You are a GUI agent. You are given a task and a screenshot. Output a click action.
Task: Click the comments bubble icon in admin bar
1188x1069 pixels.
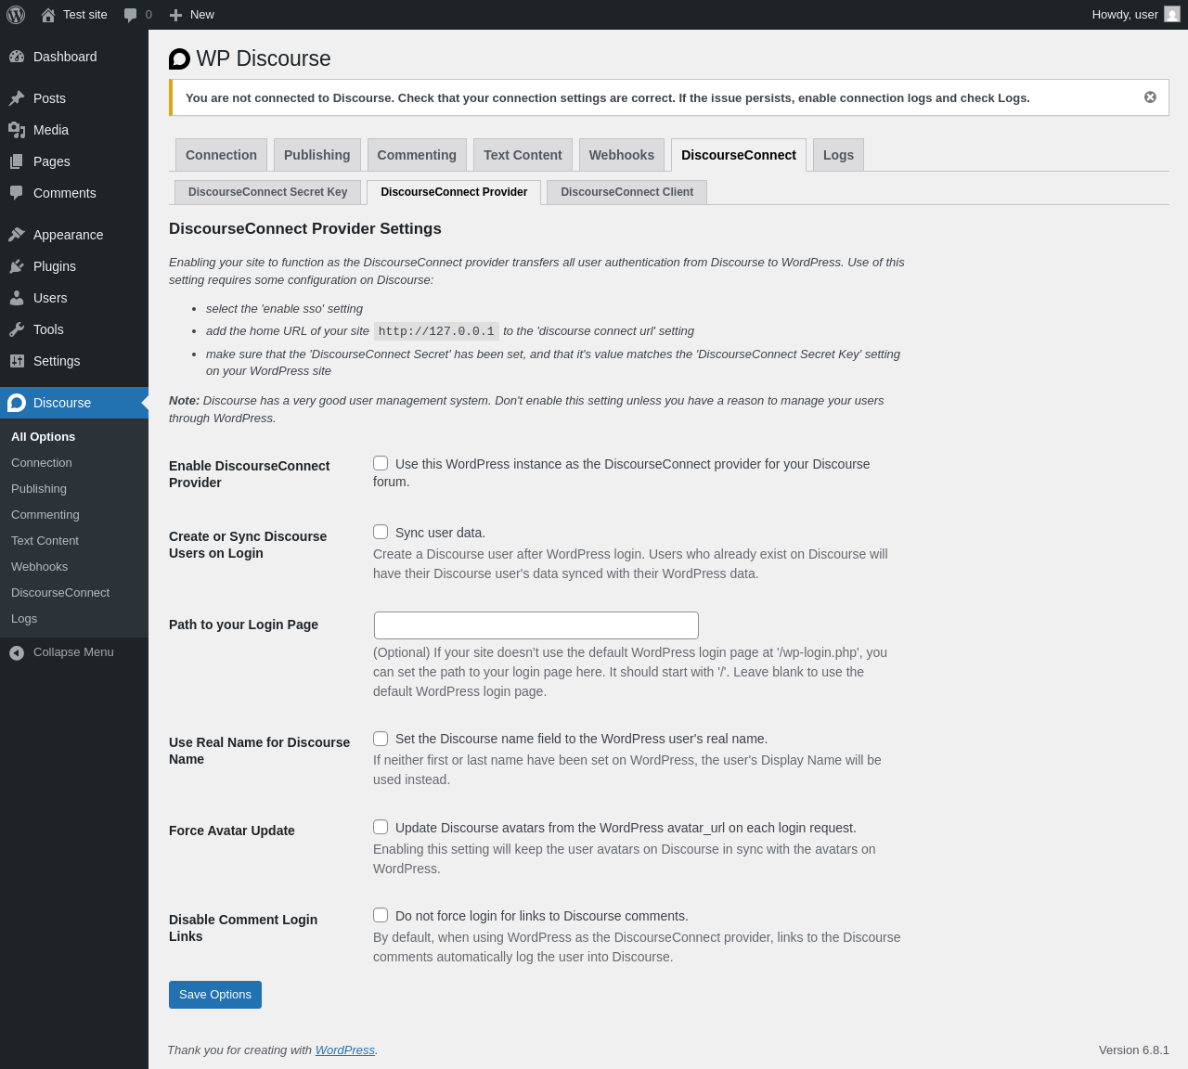(131, 15)
